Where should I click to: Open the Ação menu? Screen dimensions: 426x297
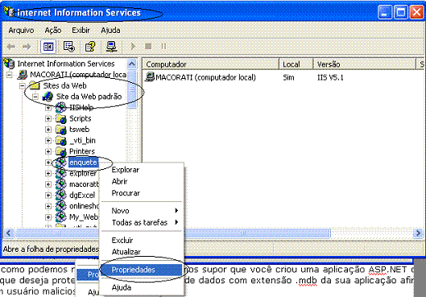(53, 30)
